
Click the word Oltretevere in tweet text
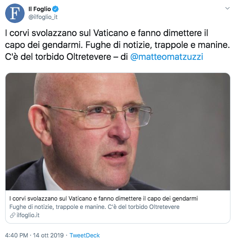click(x=89, y=57)
